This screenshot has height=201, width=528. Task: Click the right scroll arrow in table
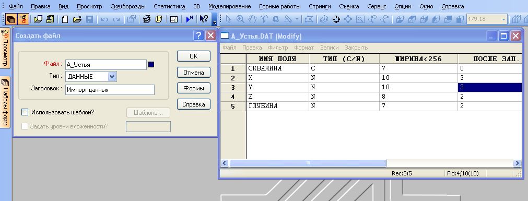point(517,163)
